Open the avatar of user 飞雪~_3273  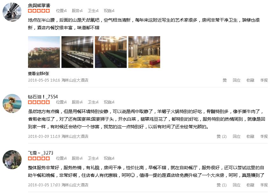click(12, 160)
